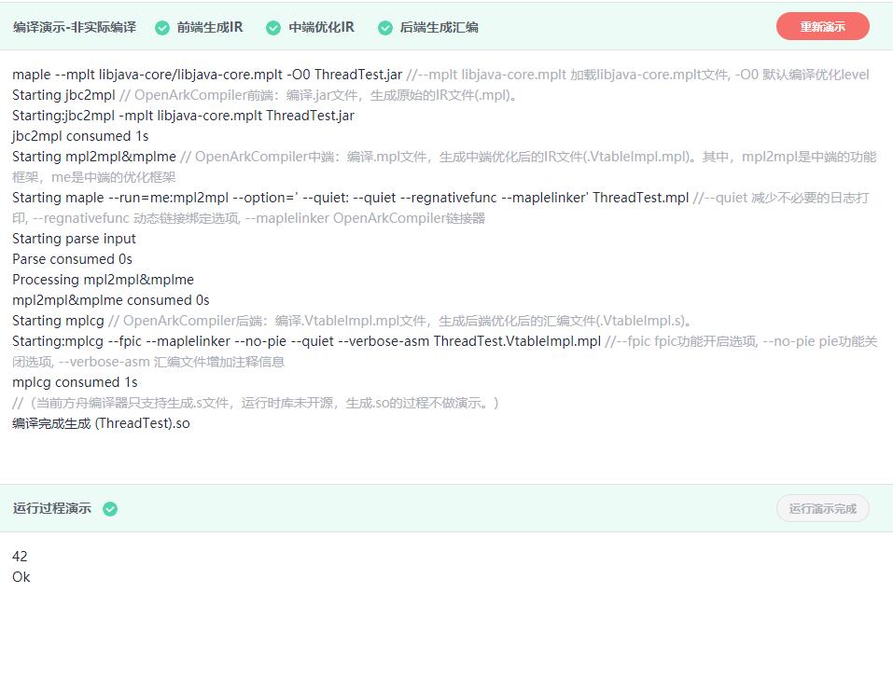Click the 'Starting jbc2mpl' log line
This screenshot has width=893, height=689.
click(x=63, y=95)
